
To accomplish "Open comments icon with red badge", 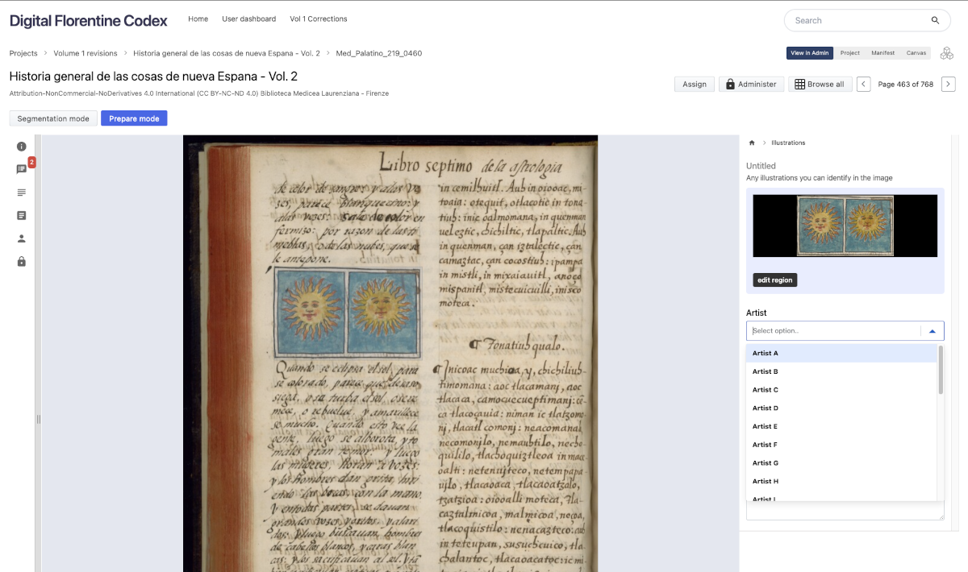I will tap(22, 169).
